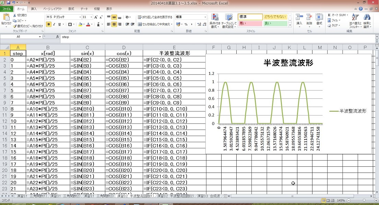
Task: Apply the yellow fill color bucket
Action: coord(80,24)
